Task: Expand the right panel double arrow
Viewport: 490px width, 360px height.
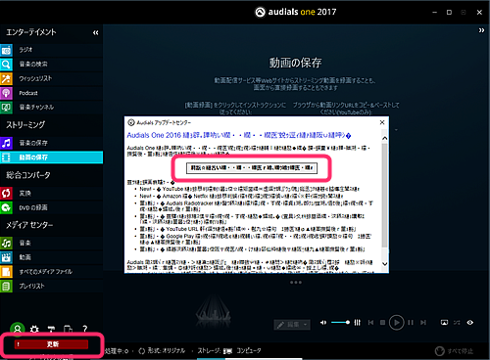Action: (481, 30)
